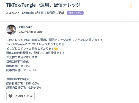Image resolution: width=139 pixels, height=103 pixels.
Task: Click the ※大体の数値になります note
Action: point(22,57)
